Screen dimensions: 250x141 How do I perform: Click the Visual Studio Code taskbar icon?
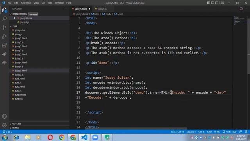[x=84, y=137]
